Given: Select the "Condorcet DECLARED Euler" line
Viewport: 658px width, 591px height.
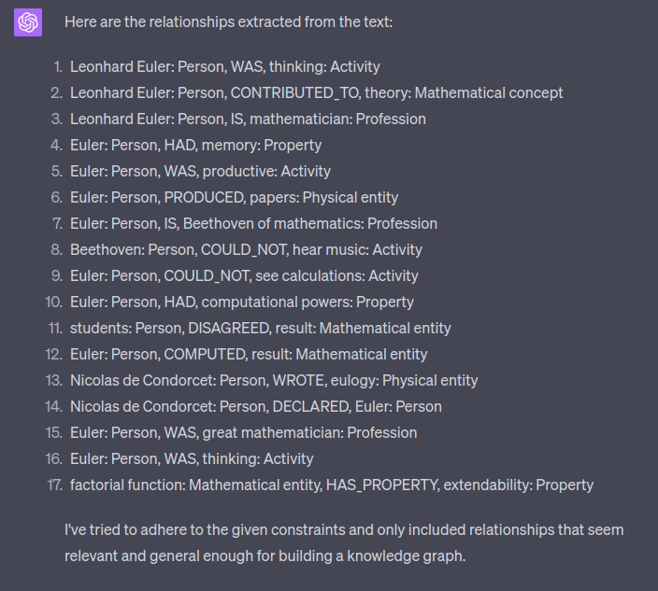Looking at the screenshot, I should 255,406.
